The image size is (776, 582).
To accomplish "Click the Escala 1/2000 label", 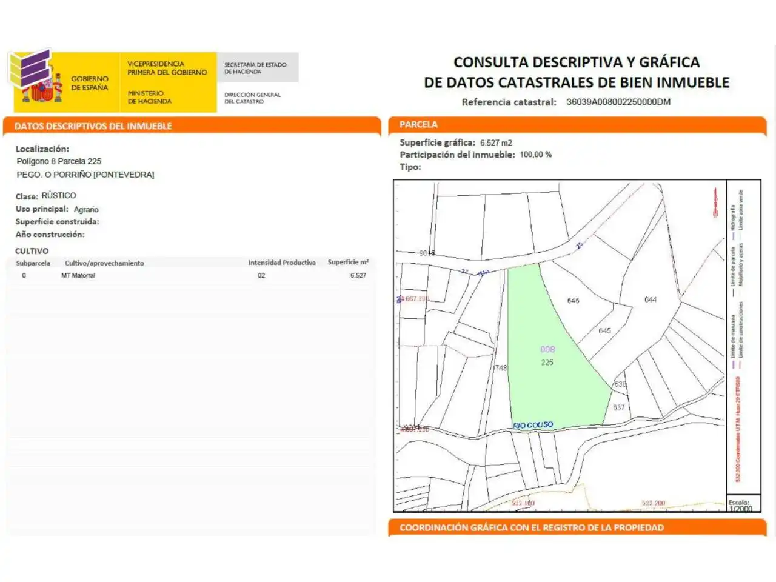I will pos(740,506).
